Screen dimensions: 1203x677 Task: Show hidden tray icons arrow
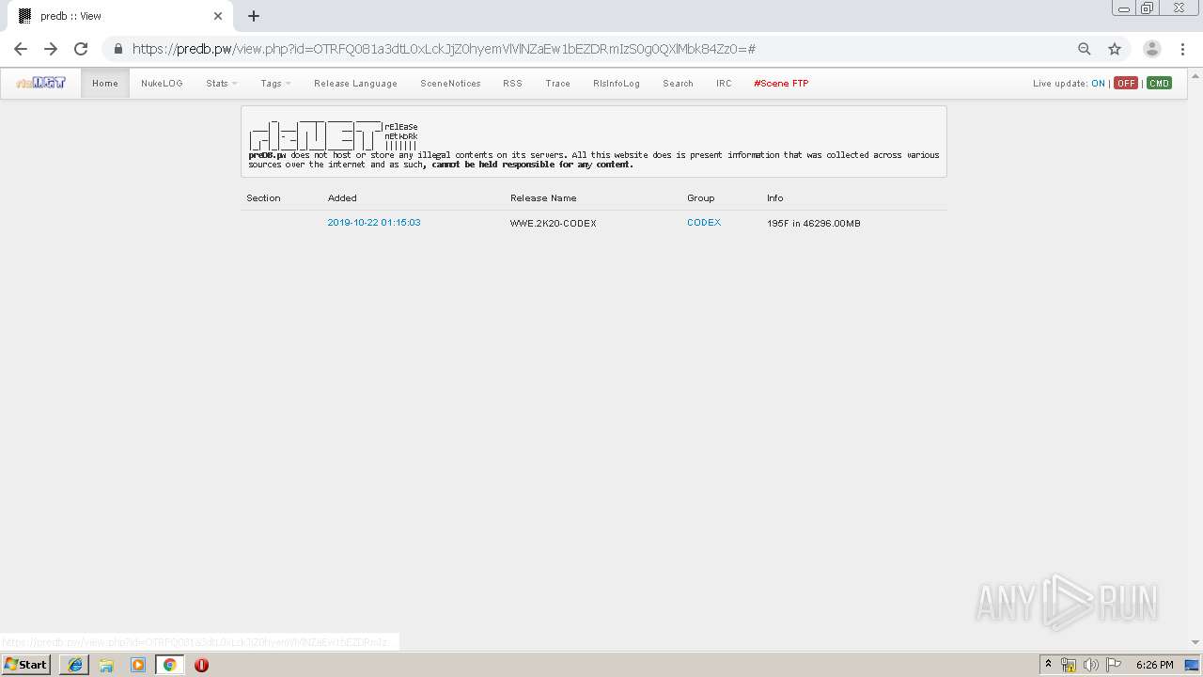click(x=1048, y=665)
